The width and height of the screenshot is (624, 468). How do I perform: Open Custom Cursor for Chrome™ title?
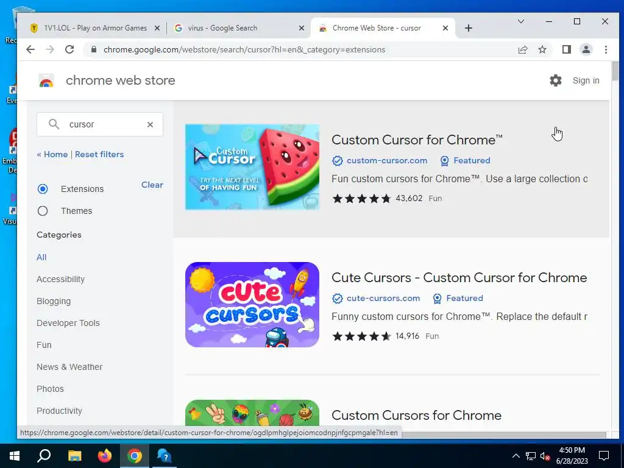417,140
